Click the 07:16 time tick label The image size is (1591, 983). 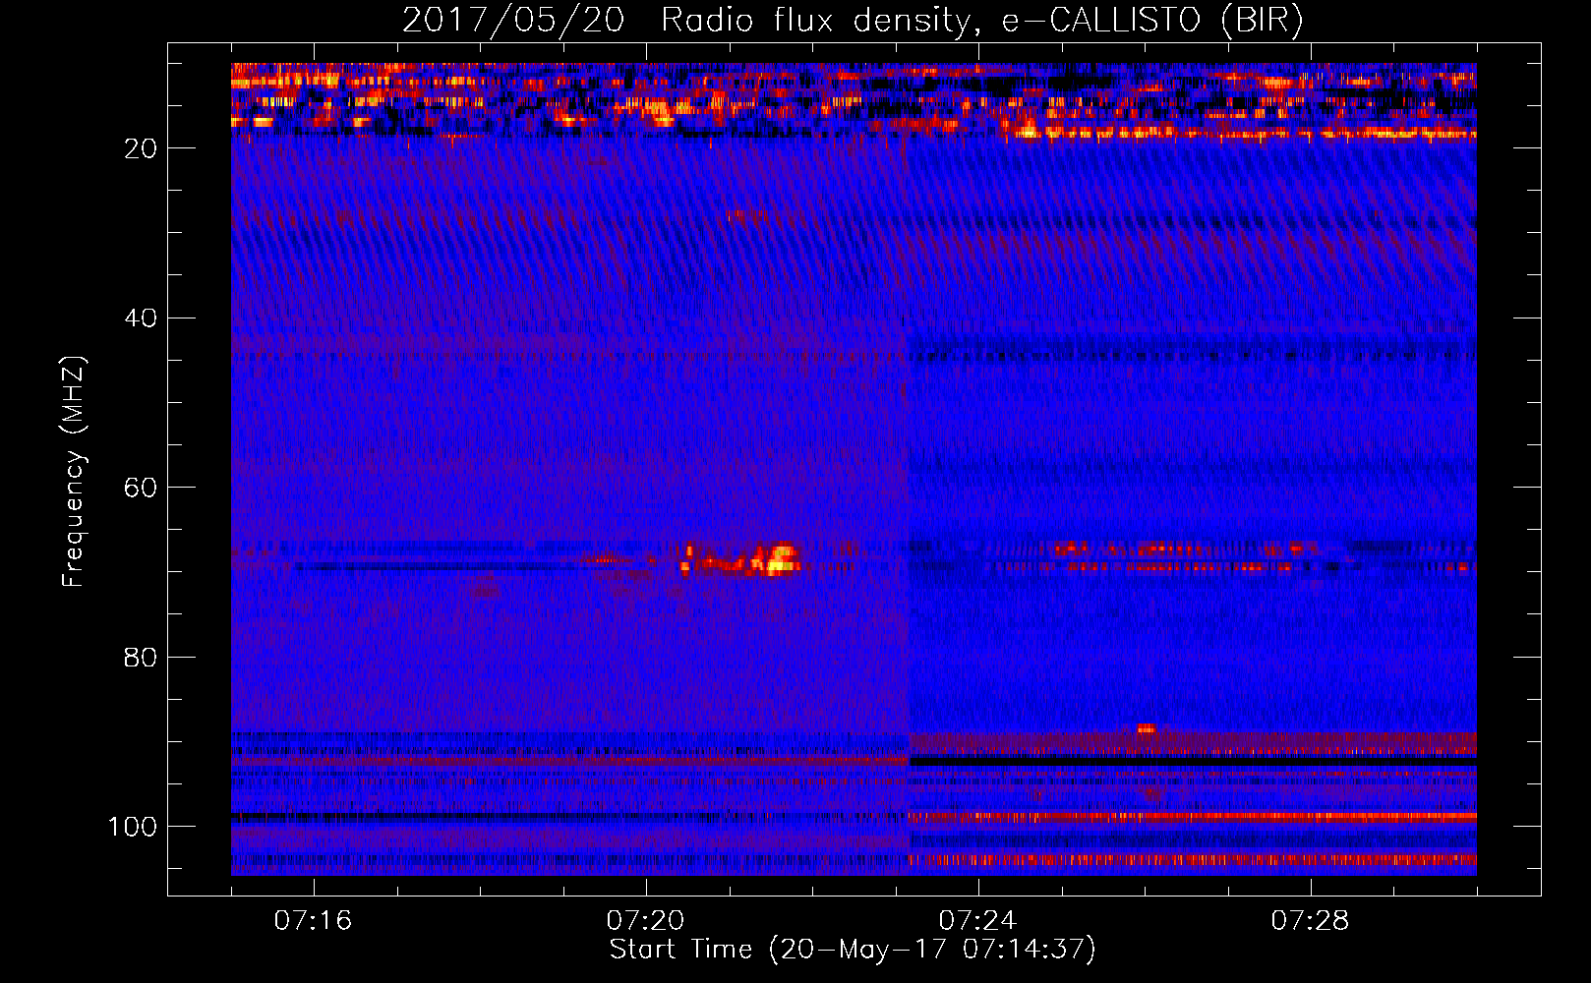point(314,920)
